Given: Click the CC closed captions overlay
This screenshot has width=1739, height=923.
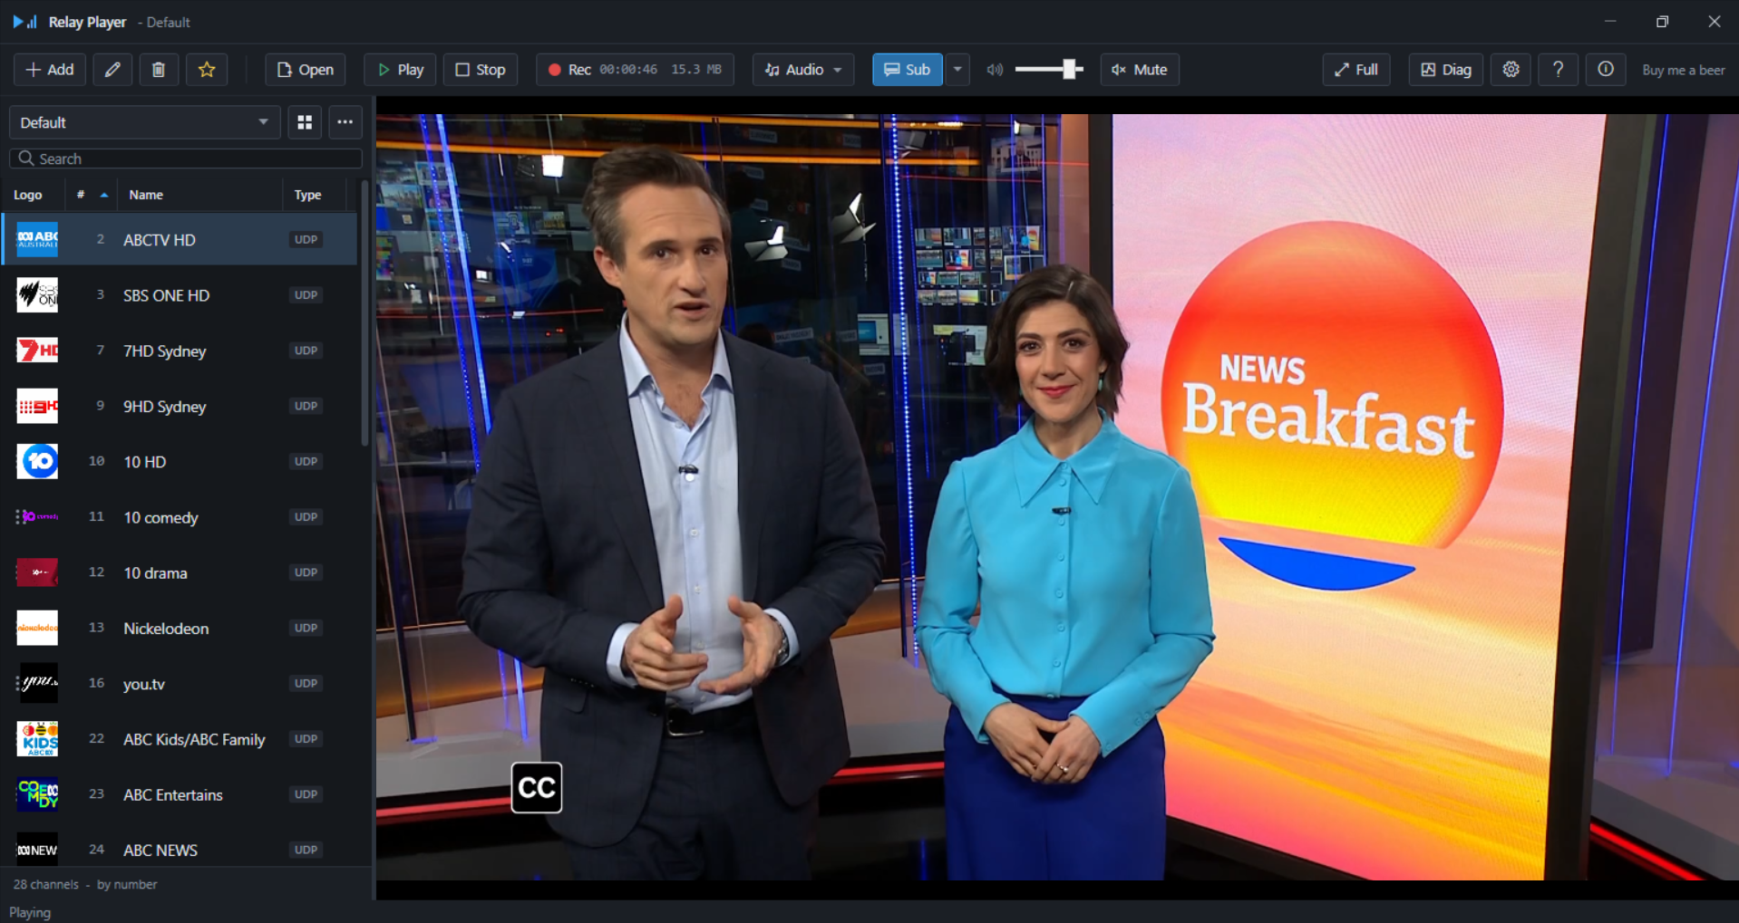Looking at the screenshot, I should pyautogui.click(x=537, y=788).
